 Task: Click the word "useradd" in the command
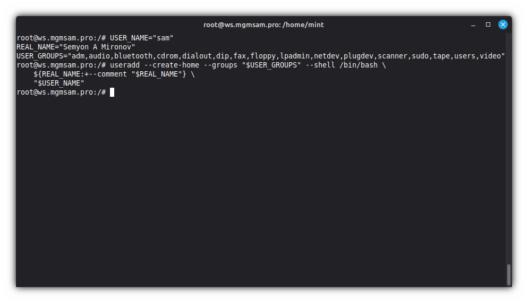click(125, 65)
